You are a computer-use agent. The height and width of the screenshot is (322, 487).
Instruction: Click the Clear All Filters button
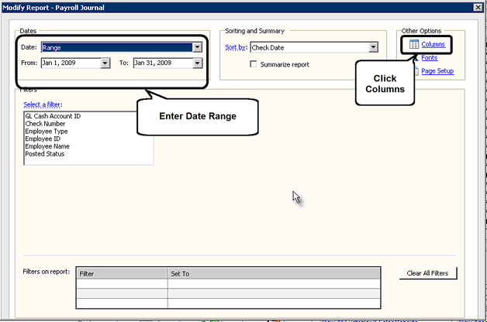[x=428, y=273]
